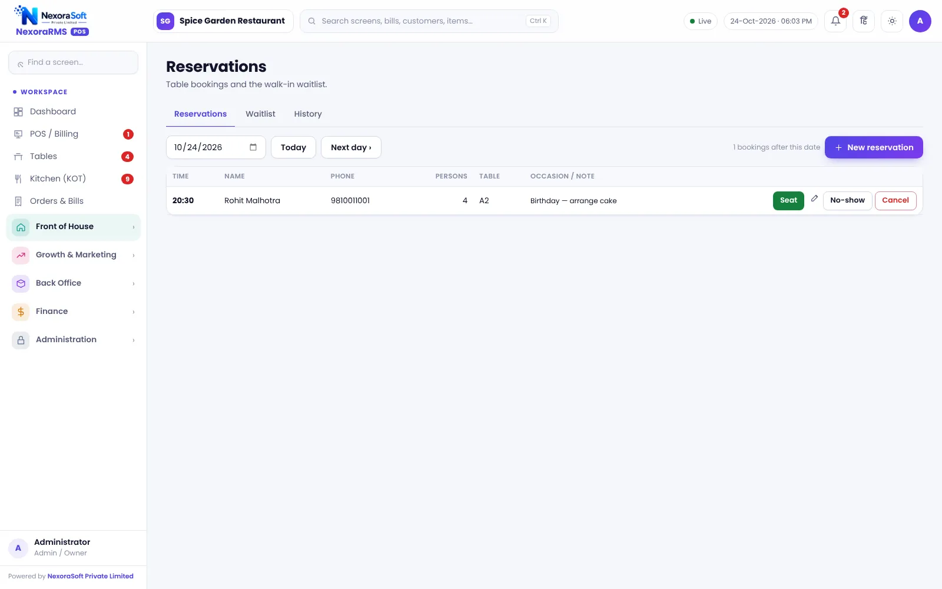Switch to the History tab
Viewport: 942px width, 589px height.
[308, 114]
